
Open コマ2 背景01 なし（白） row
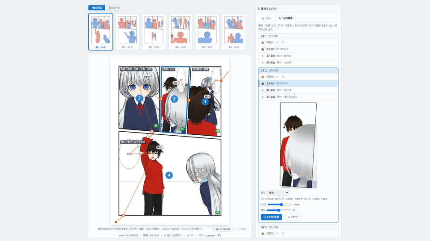(x=298, y=77)
